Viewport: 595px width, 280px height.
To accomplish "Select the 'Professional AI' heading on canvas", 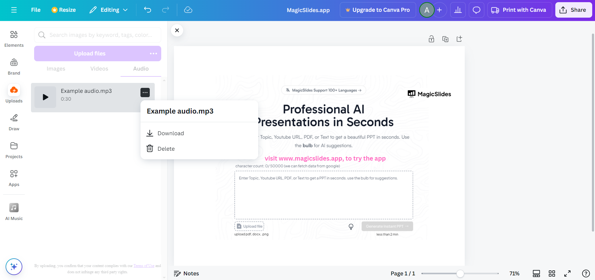I will [323, 109].
